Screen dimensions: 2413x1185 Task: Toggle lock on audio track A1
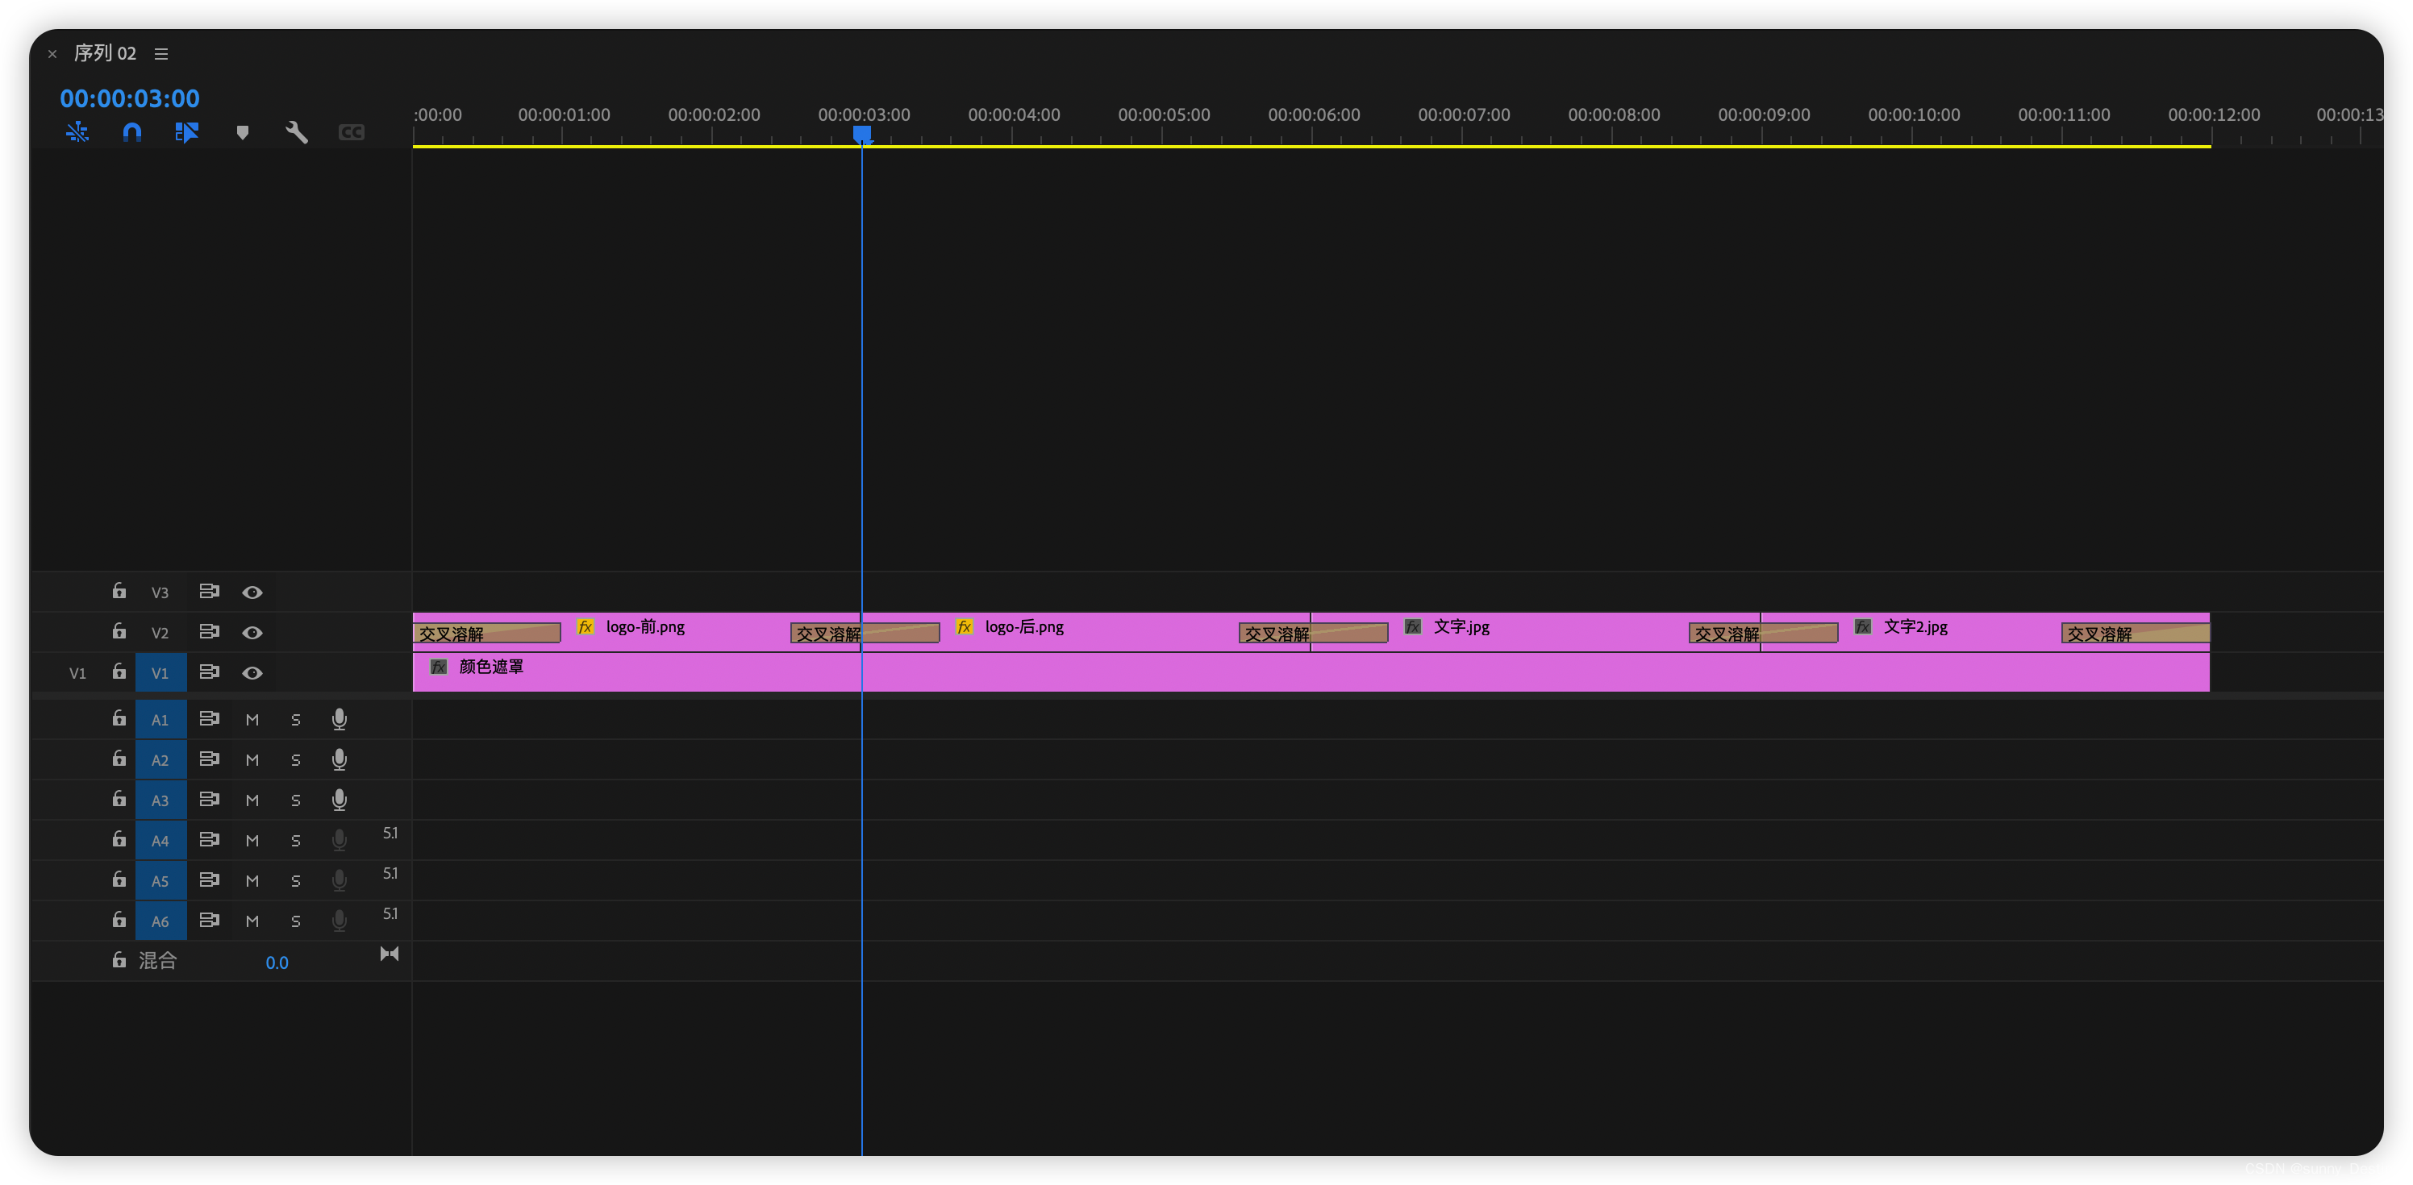pos(119,718)
